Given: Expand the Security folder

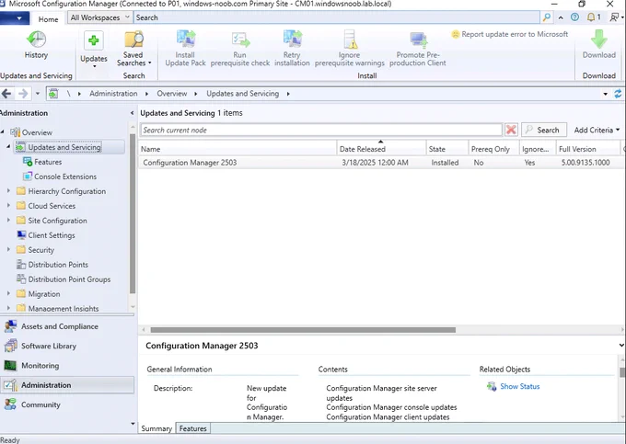Looking at the screenshot, I should coord(8,250).
